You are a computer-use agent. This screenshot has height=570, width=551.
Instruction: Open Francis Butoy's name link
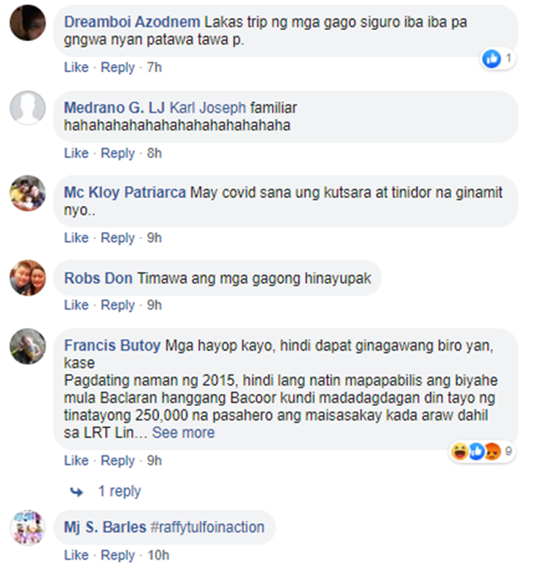[x=112, y=346]
